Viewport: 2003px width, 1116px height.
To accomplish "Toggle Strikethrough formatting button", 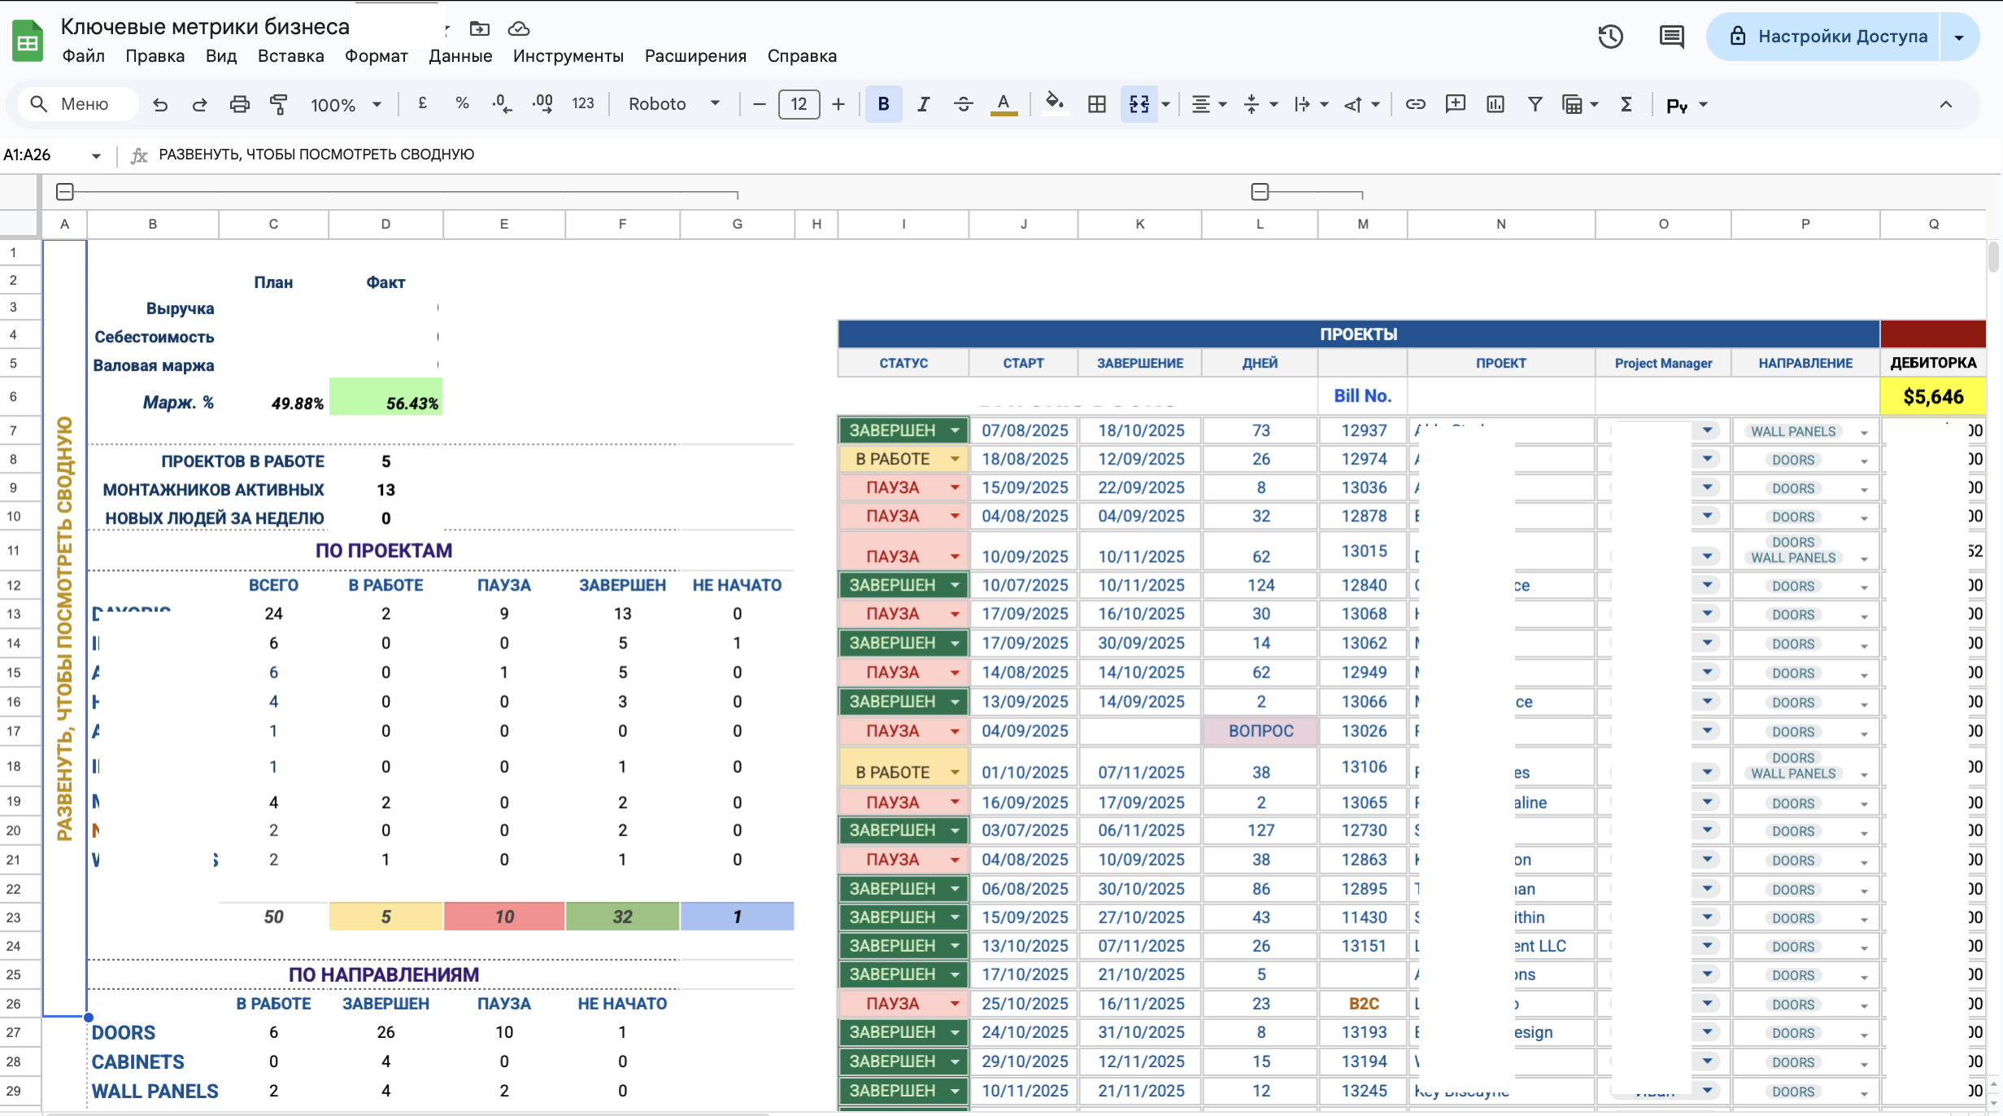I will point(963,104).
